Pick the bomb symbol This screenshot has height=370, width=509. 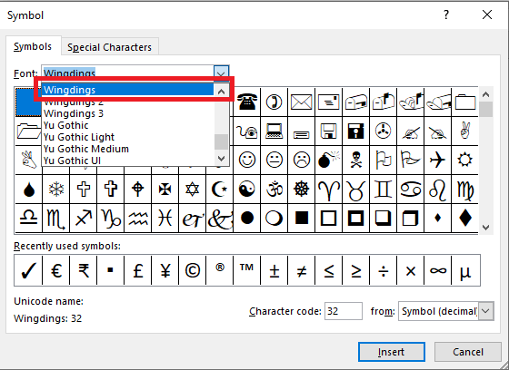(328, 160)
